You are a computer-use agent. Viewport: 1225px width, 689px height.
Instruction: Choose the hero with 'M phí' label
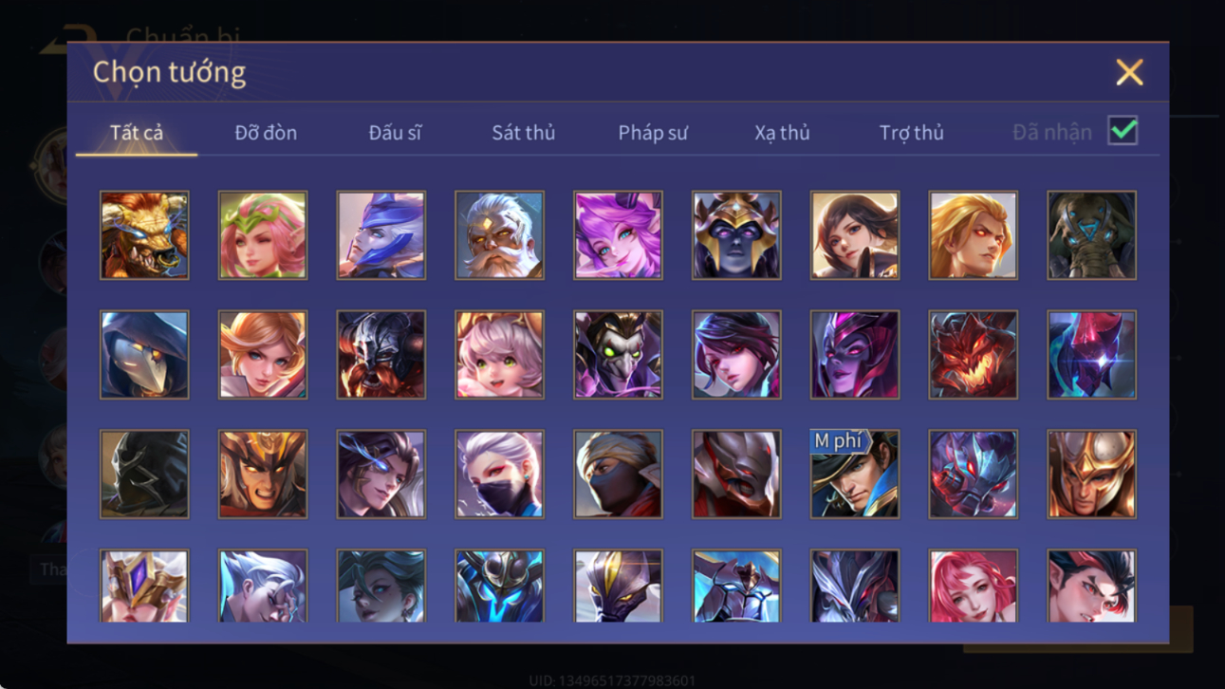855,475
